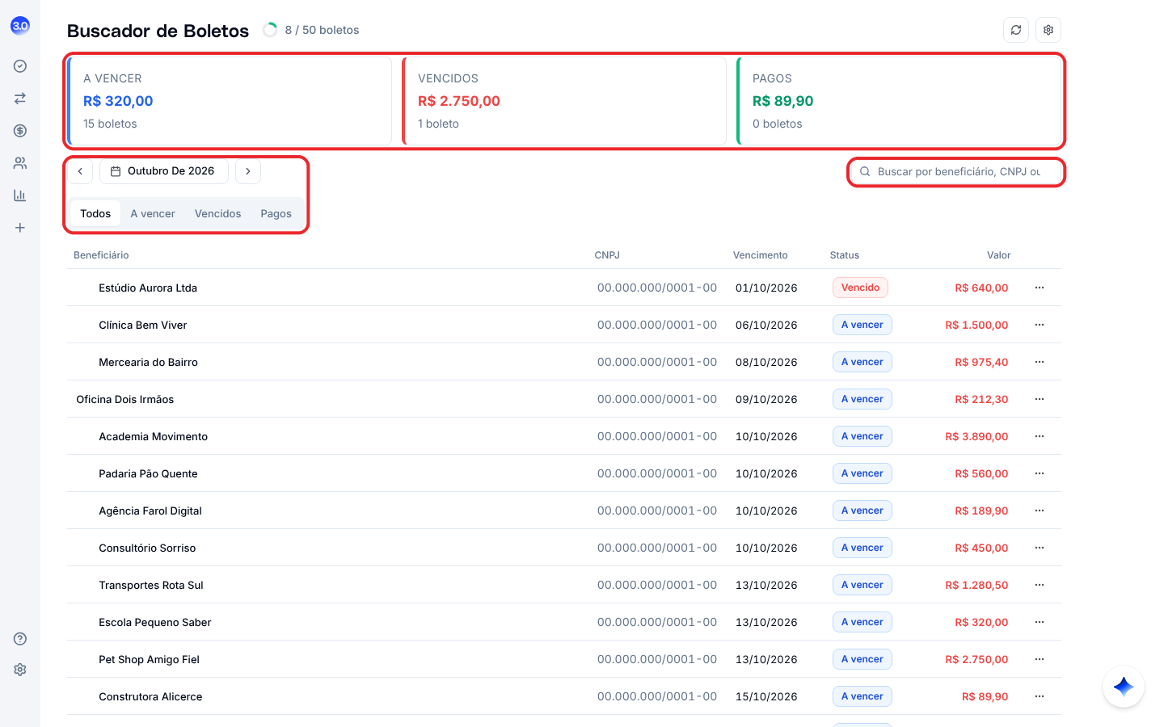The width and height of the screenshot is (1164, 727).
Task: Sort by the Beneficiário column header
Action: [101, 255]
